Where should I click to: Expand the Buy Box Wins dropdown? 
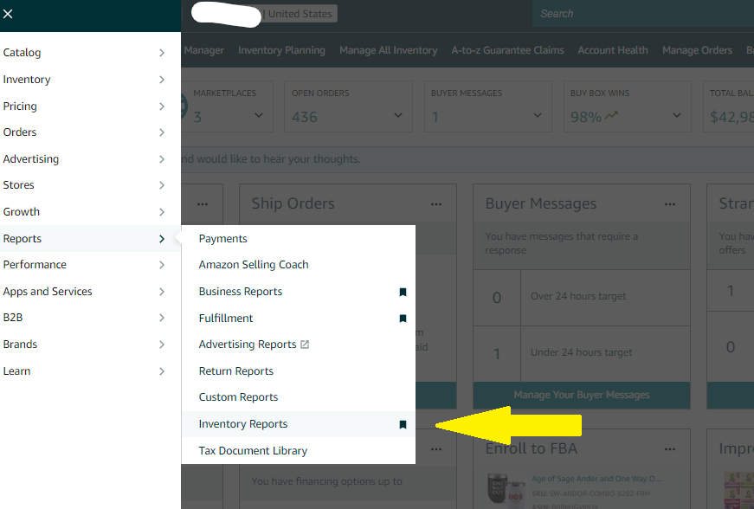(x=677, y=115)
